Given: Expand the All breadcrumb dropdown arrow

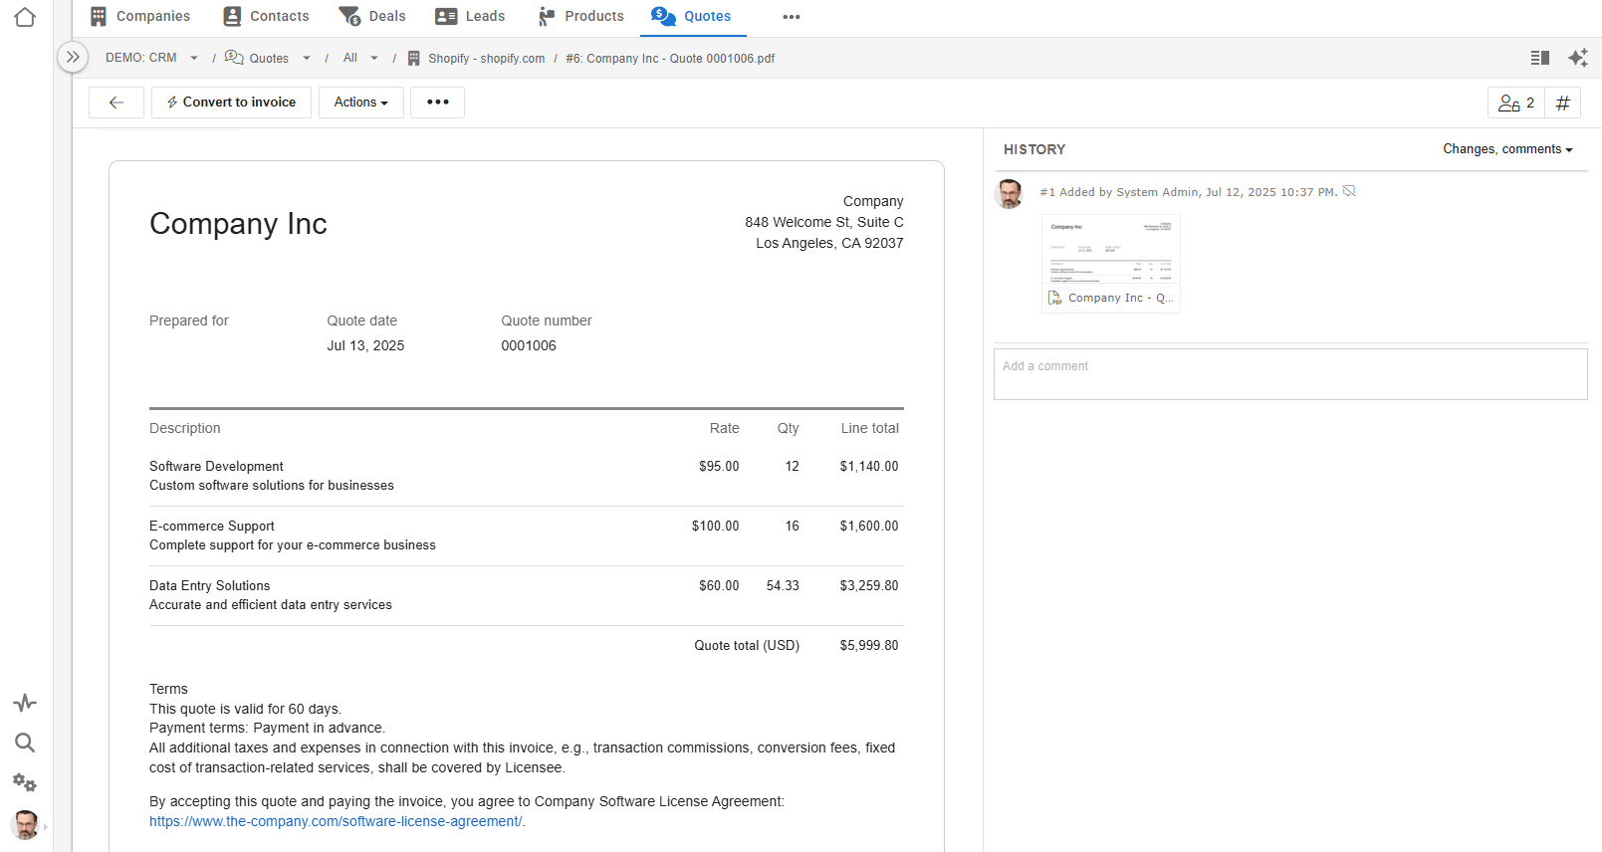Looking at the screenshot, I should click(374, 59).
